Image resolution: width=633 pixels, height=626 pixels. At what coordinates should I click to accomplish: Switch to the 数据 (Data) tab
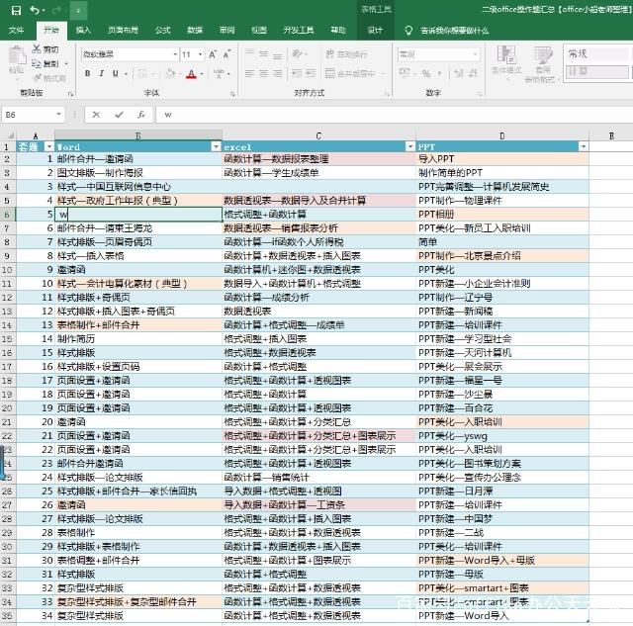(195, 30)
